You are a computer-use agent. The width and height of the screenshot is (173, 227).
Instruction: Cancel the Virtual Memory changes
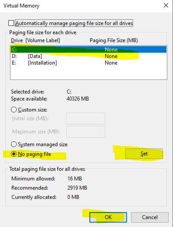pos(150,217)
